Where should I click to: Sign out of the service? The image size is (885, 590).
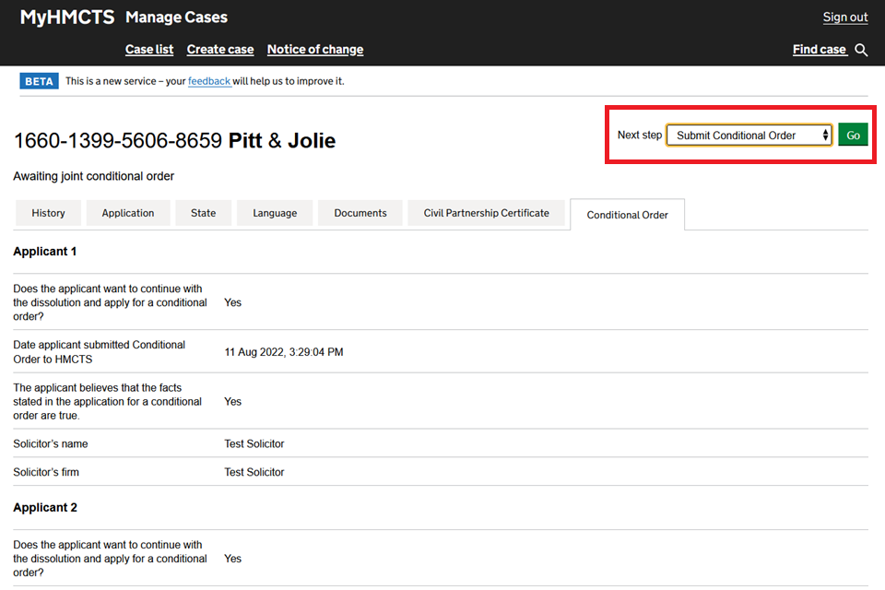845,18
